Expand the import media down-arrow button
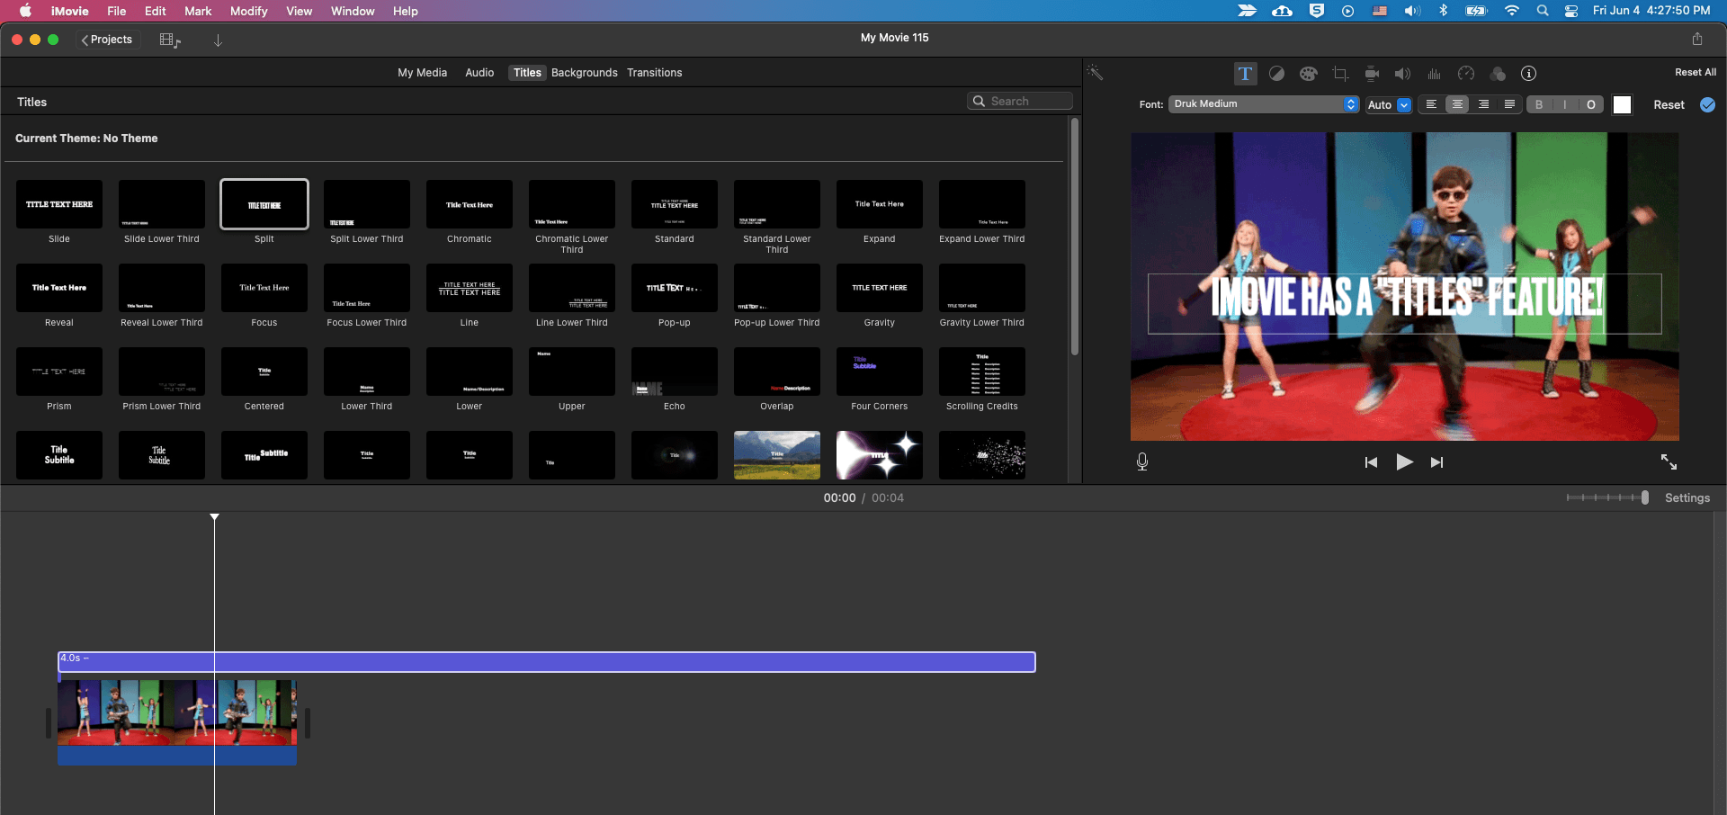 pos(218,40)
